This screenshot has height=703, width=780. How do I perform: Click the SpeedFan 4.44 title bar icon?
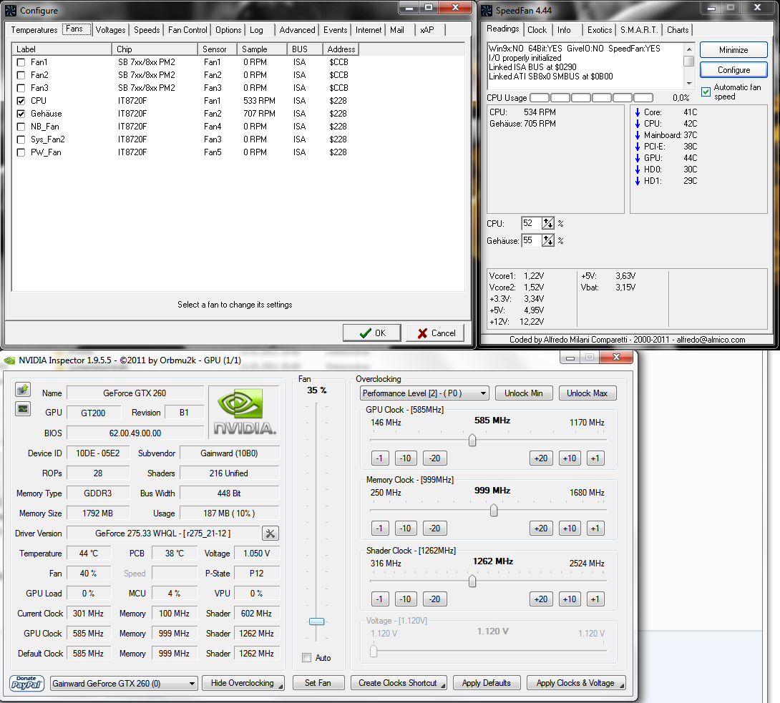pyautogui.click(x=487, y=11)
